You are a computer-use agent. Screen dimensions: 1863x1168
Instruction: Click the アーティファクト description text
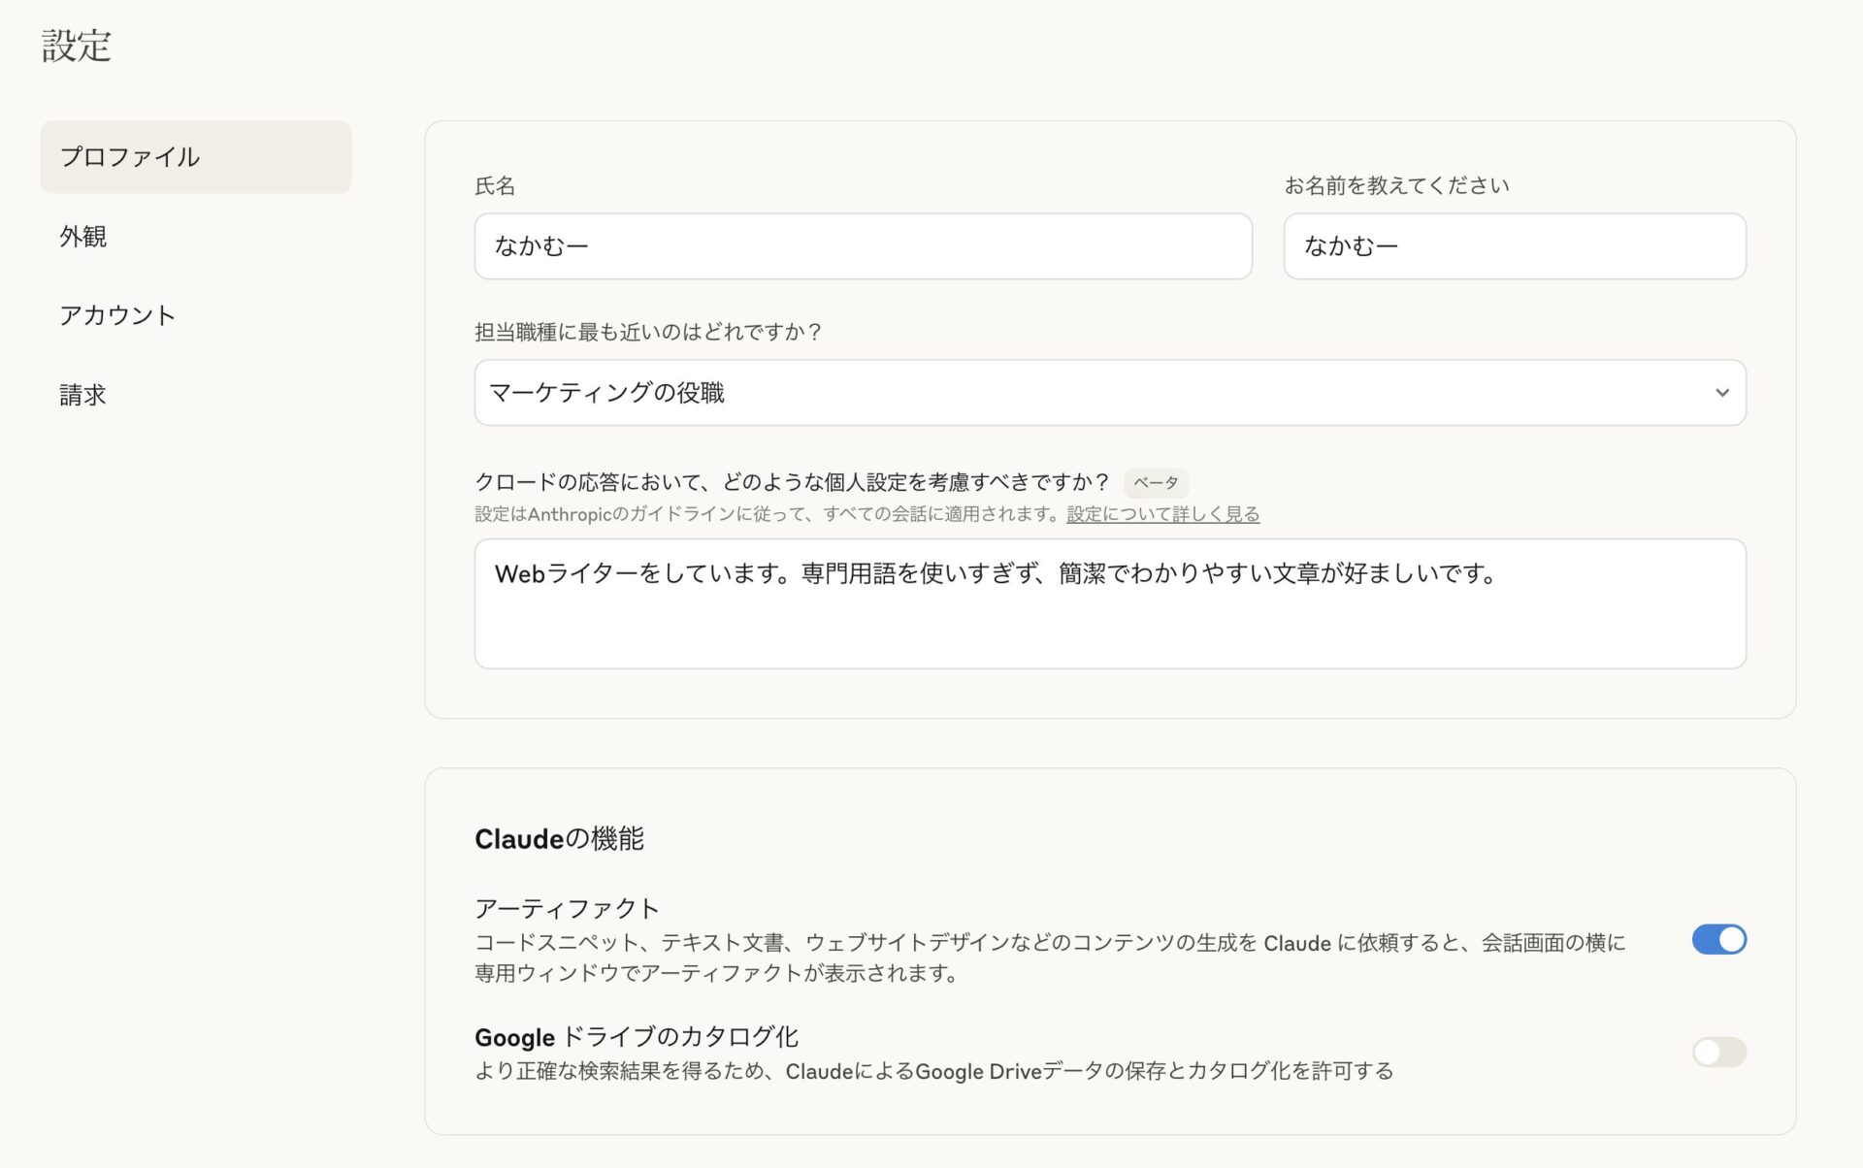(1050, 957)
